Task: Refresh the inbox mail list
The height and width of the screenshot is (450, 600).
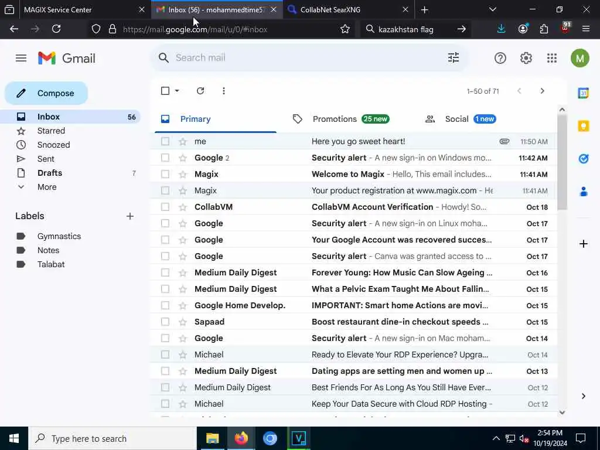Action: (x=200, y=91)
